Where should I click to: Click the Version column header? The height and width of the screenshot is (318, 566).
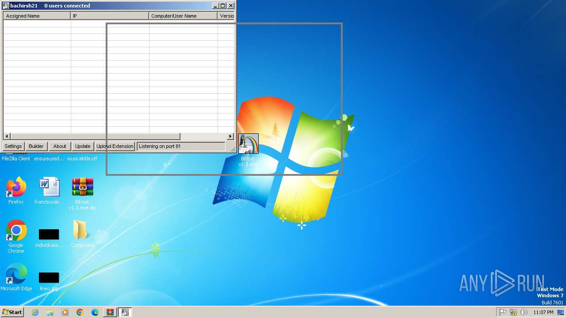click(226, 16)
